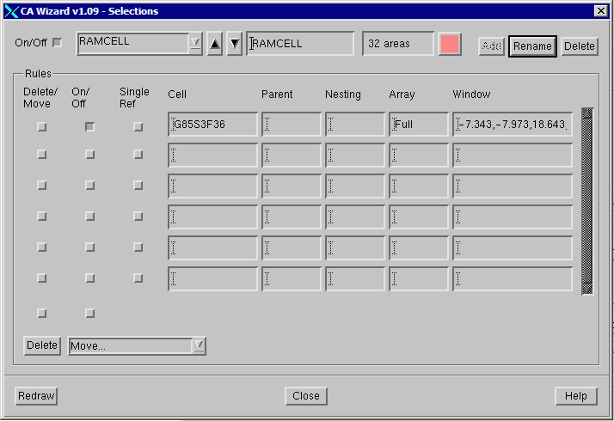Click scrollbar up arrow in Rules

click(587, 113)
